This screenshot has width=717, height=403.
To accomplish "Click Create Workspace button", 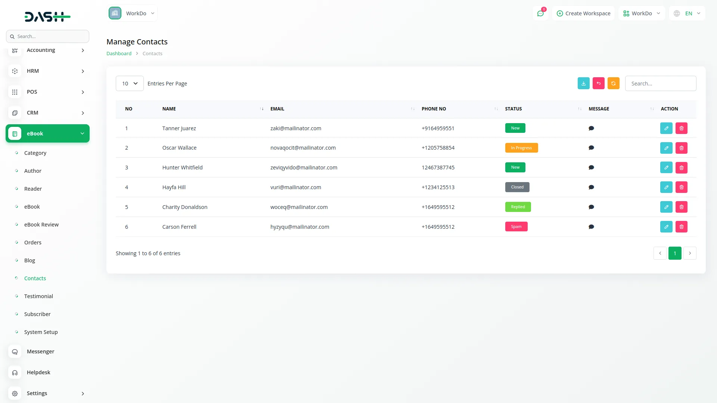I will click(x=583, y=13).
